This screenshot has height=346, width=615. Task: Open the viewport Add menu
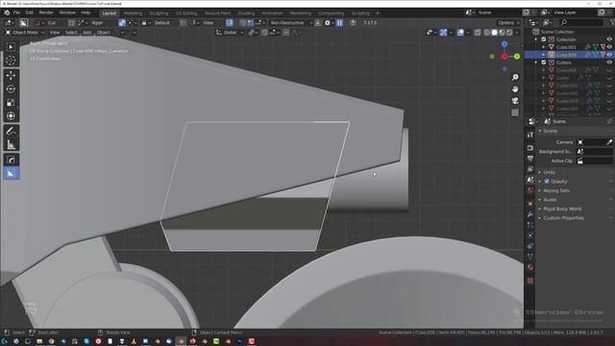click(x=87, y=33)
